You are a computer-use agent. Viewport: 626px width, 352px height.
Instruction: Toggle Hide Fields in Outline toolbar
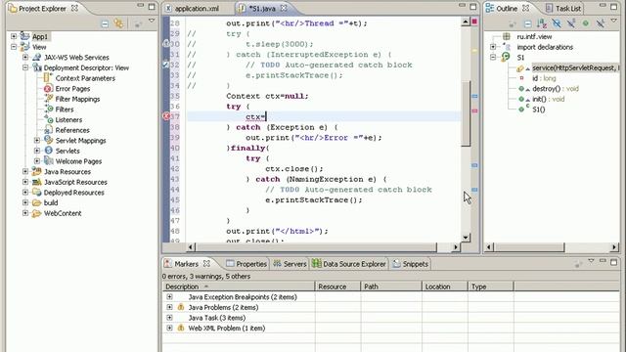click(557, 23)
